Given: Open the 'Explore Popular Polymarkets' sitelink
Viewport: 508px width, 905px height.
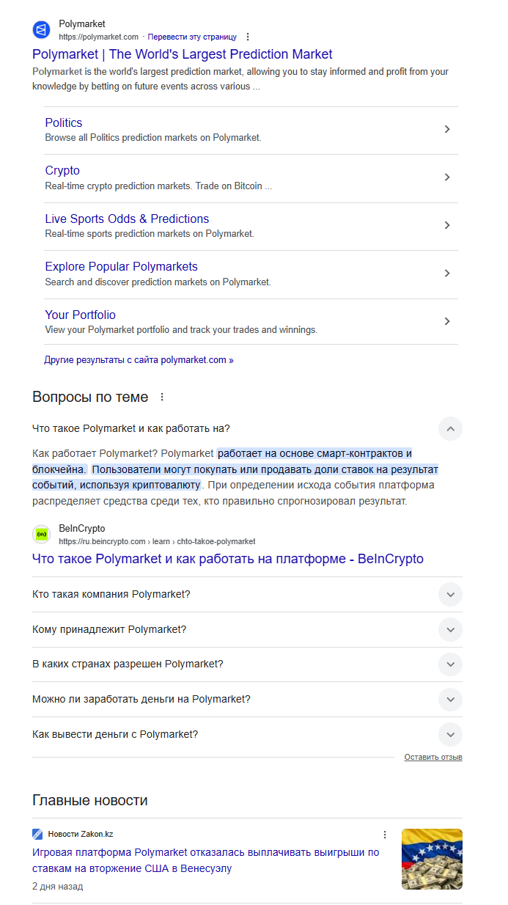Looking at the screenshot, I should point(121,267).
